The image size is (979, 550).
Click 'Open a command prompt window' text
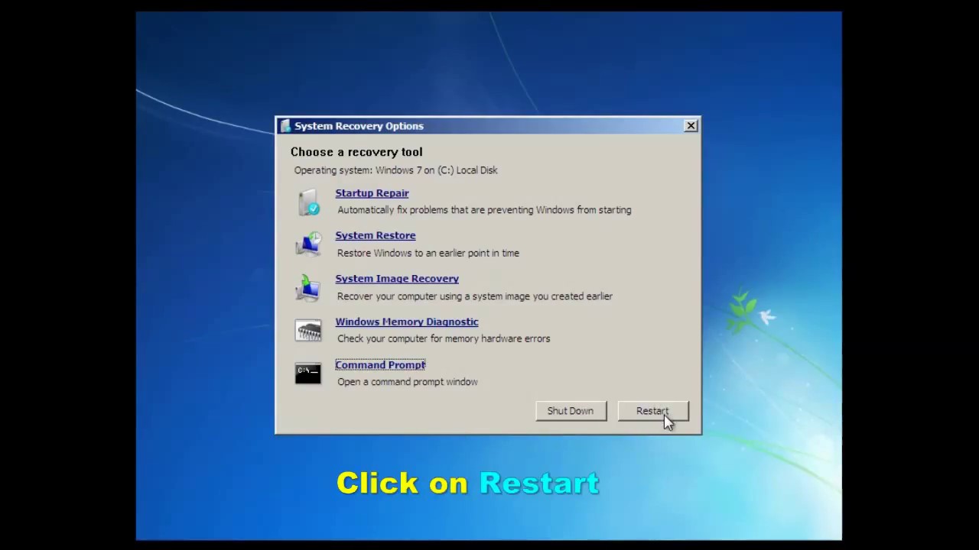pos(408,382)
